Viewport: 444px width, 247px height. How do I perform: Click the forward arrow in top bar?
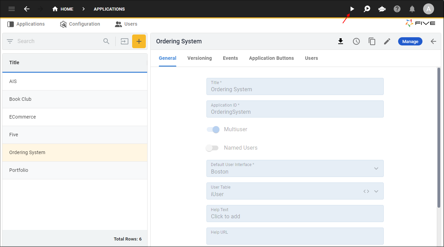coord(40,9)
